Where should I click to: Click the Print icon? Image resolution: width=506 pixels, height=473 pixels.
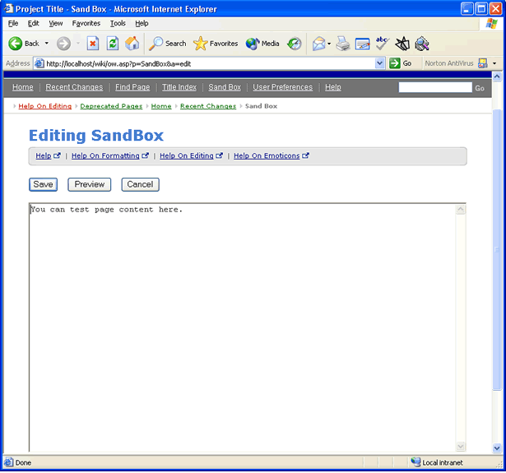pos(343,44)
